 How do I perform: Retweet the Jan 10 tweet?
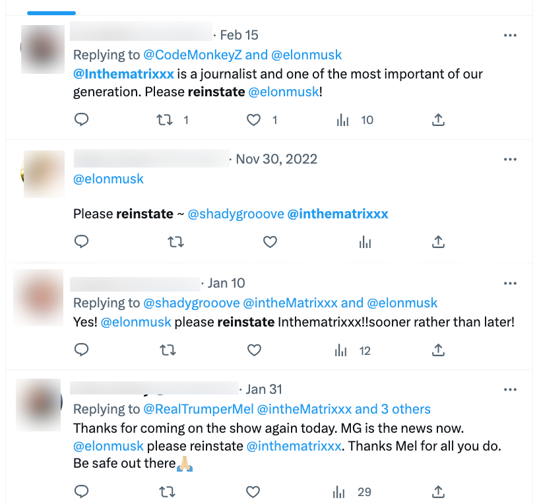(x=168, y=350)
